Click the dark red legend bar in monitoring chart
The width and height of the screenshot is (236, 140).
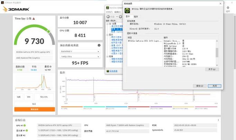tap(139, 107)
